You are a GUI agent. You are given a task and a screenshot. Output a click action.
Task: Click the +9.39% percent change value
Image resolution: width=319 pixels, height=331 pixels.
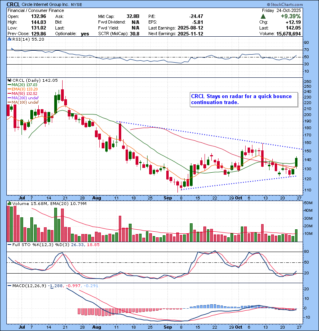tap(291, 16)
